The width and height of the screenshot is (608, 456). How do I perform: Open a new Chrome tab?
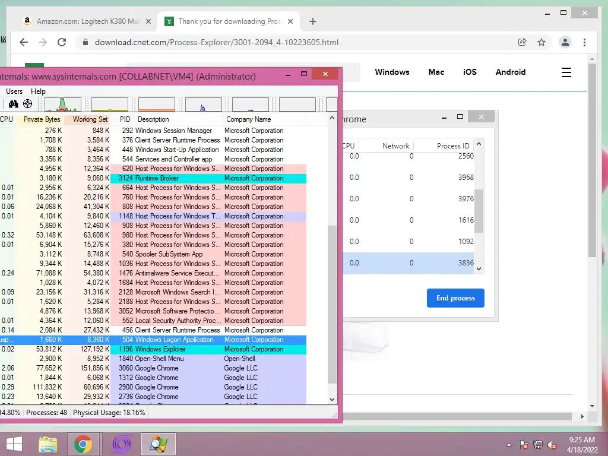click(x=313, y=21)
